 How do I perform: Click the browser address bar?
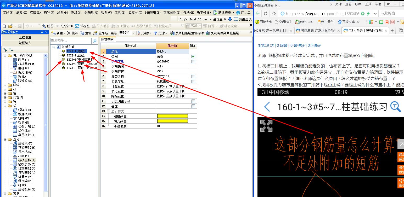pos(322,14)
